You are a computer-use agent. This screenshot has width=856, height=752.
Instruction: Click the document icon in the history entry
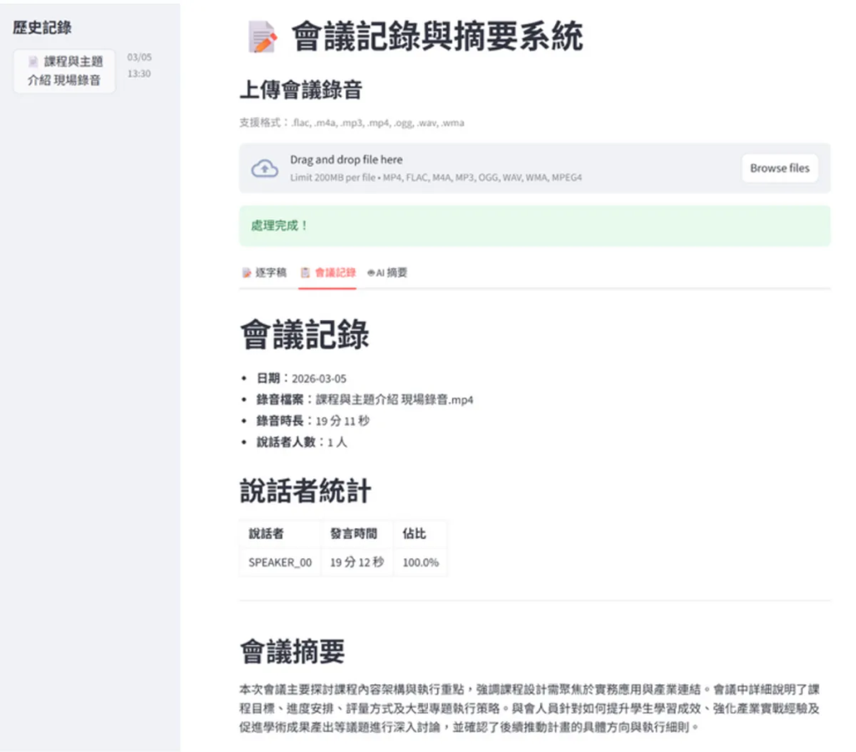(x=33, y=62)
